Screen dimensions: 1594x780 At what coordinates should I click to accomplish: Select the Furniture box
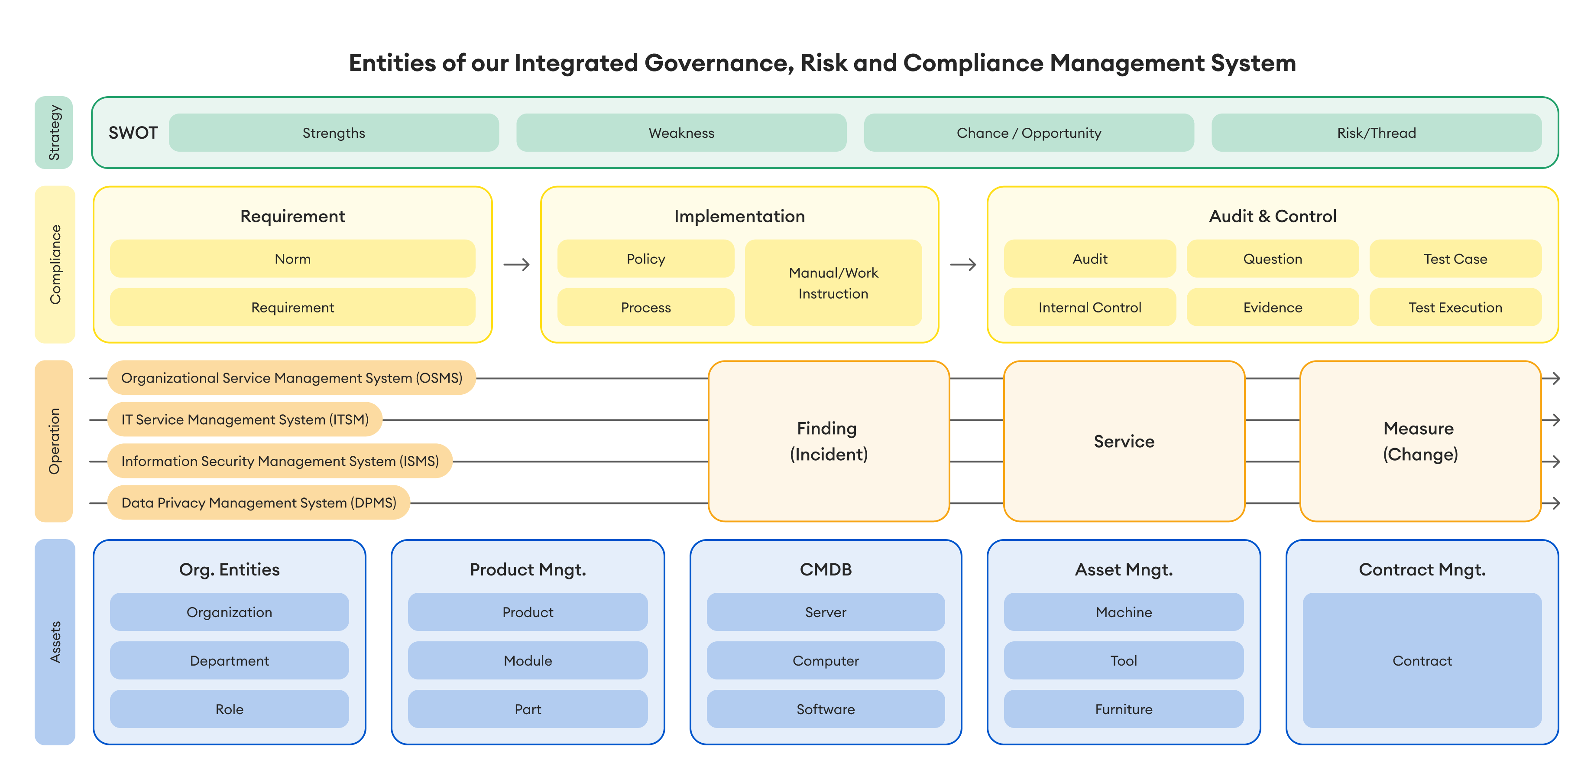coord(1124,709)
